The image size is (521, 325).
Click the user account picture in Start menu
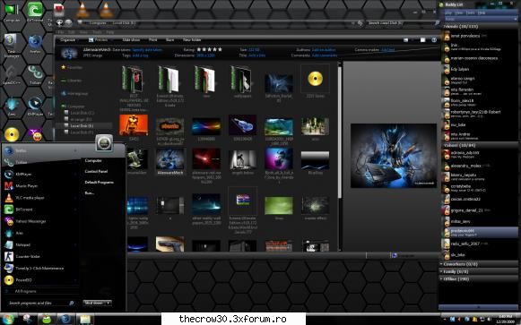(x=104, y=143)
